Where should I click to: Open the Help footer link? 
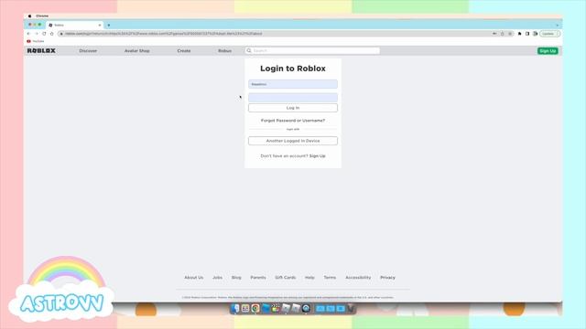coord(309,278)
